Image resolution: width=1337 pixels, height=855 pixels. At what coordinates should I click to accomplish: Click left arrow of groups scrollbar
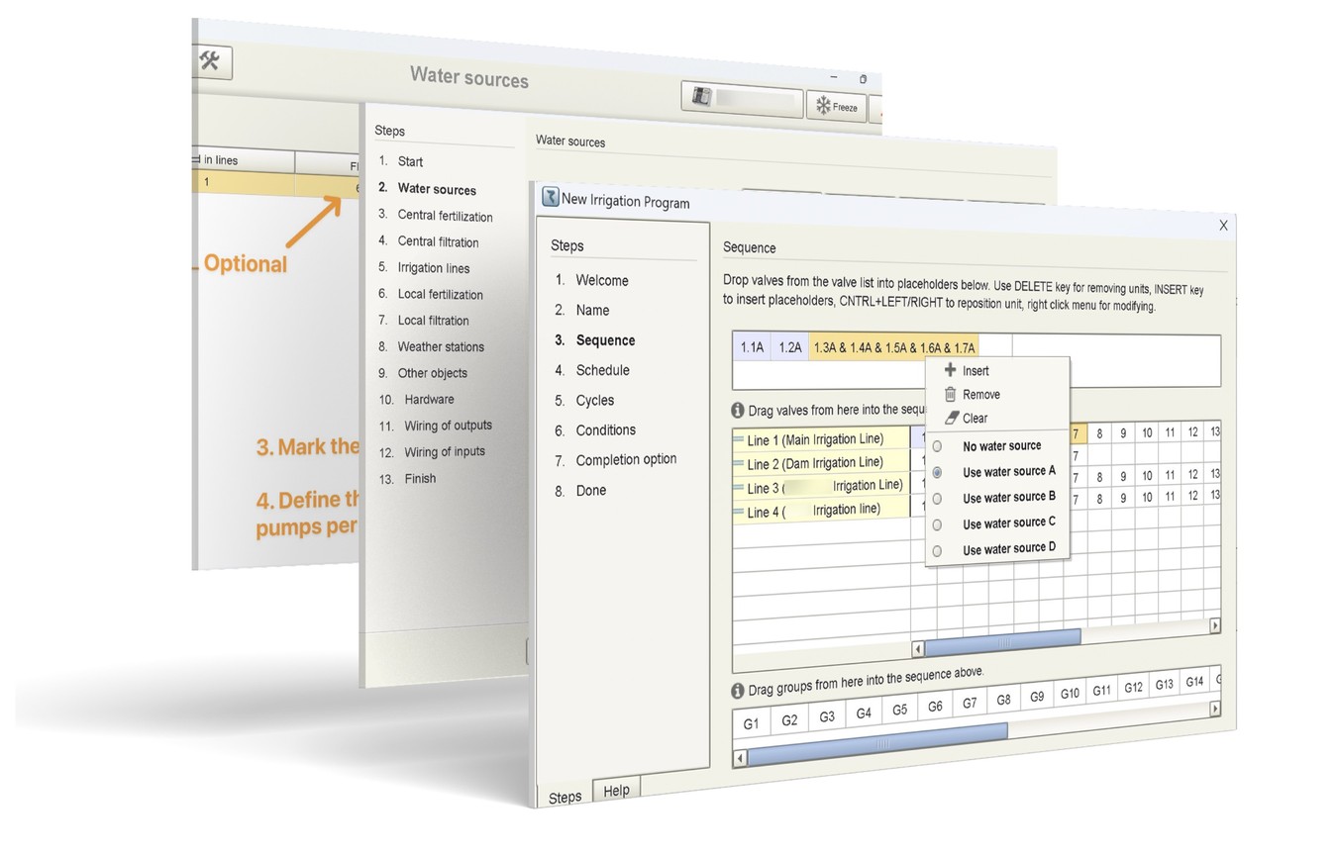(739, 759)
